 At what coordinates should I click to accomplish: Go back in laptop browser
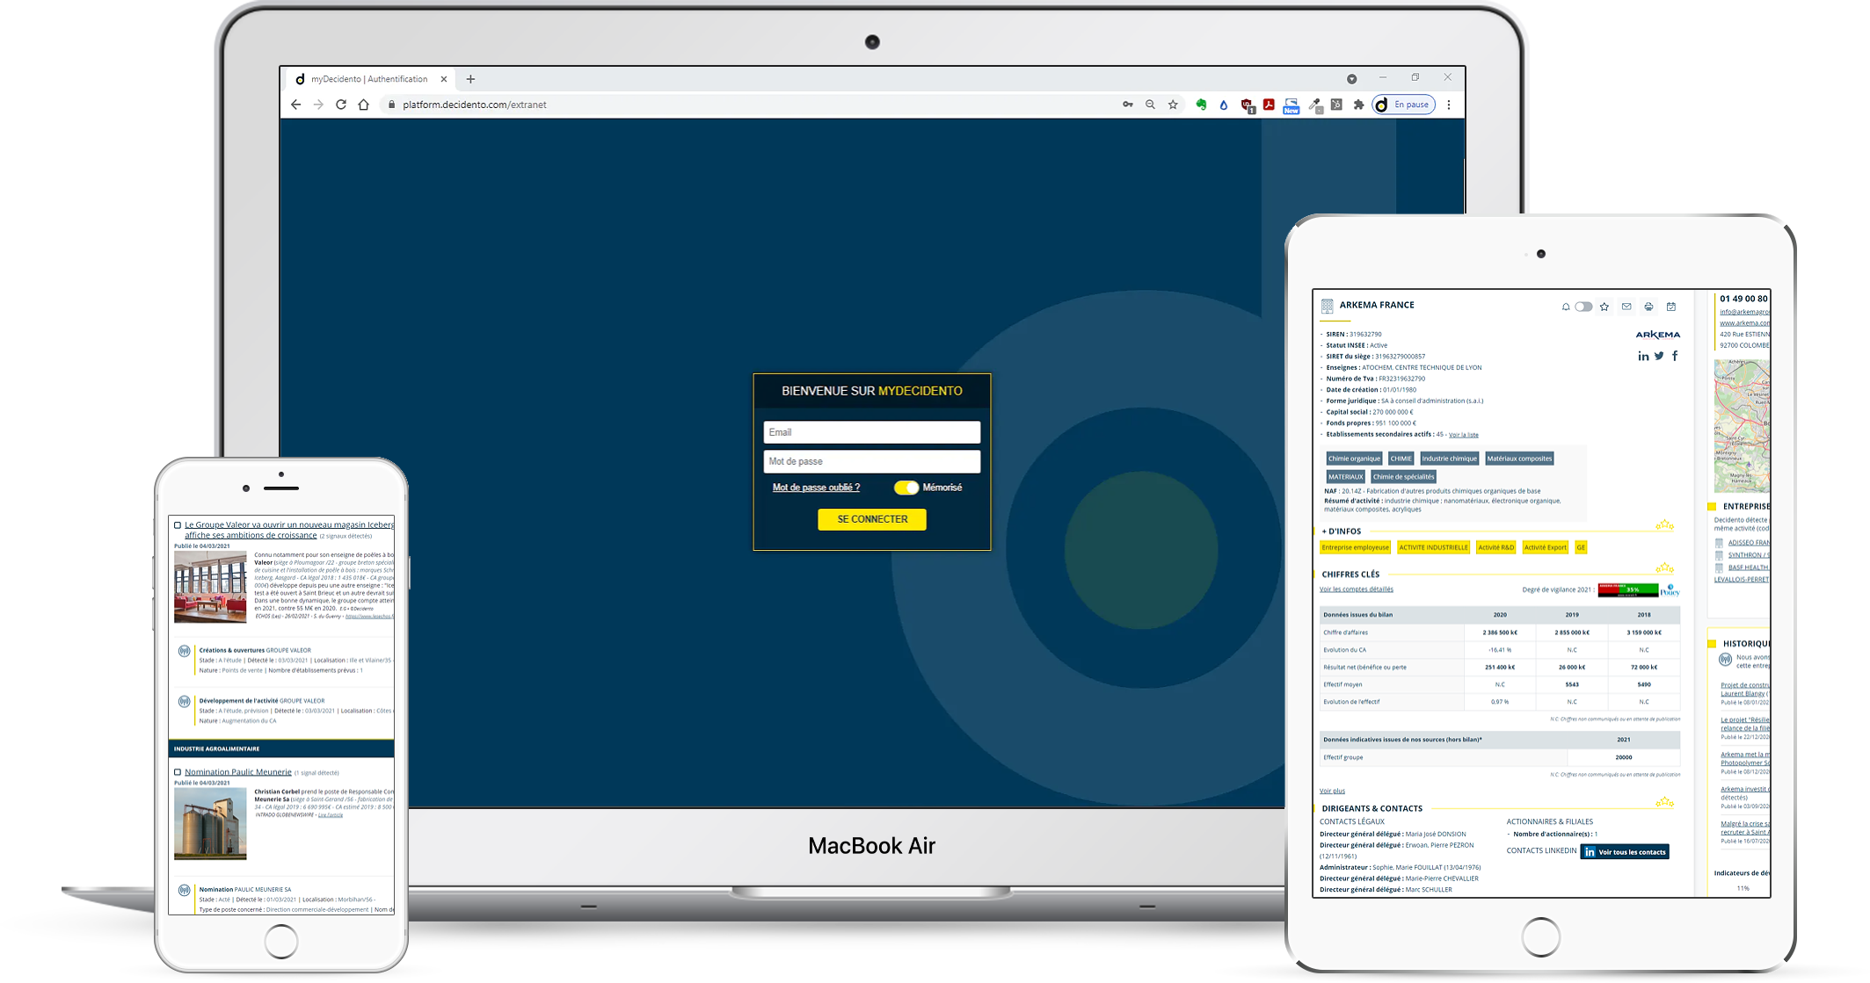click(x=295, y=105)
